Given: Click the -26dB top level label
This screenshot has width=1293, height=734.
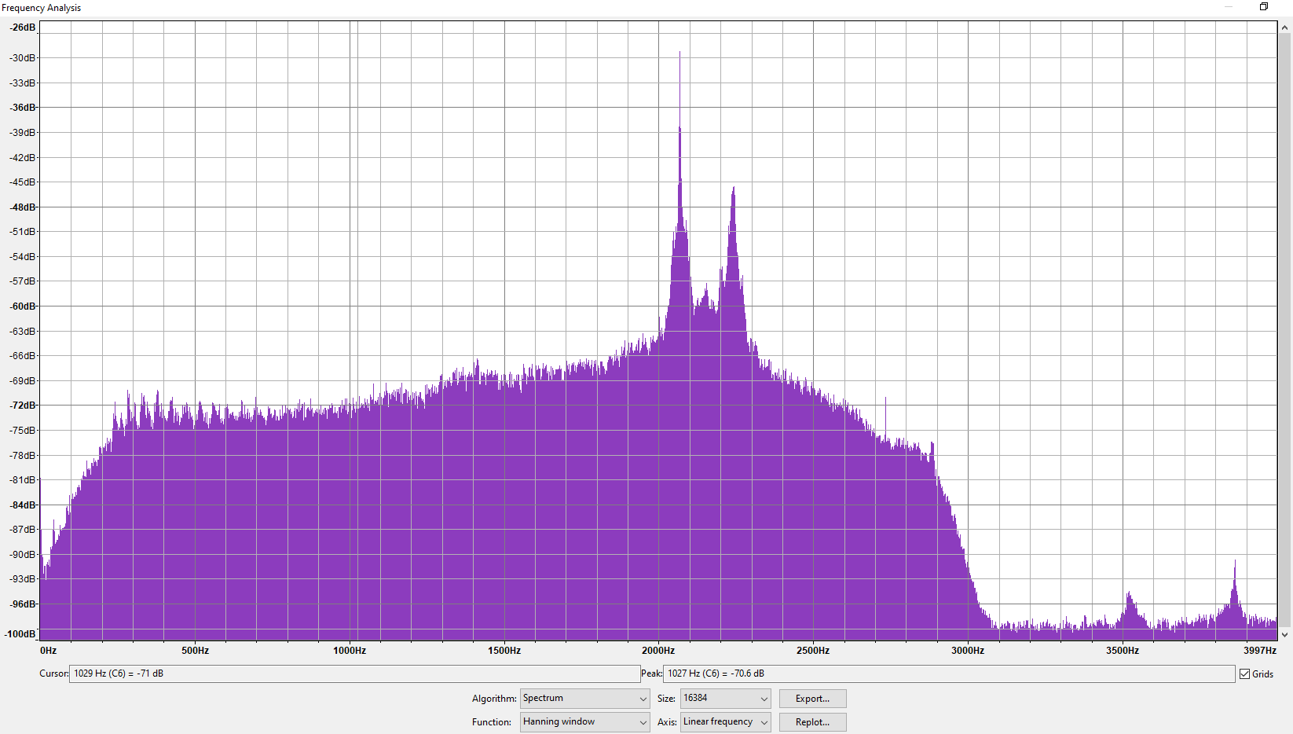Looking at the screenshot, I should coord(23,28).
